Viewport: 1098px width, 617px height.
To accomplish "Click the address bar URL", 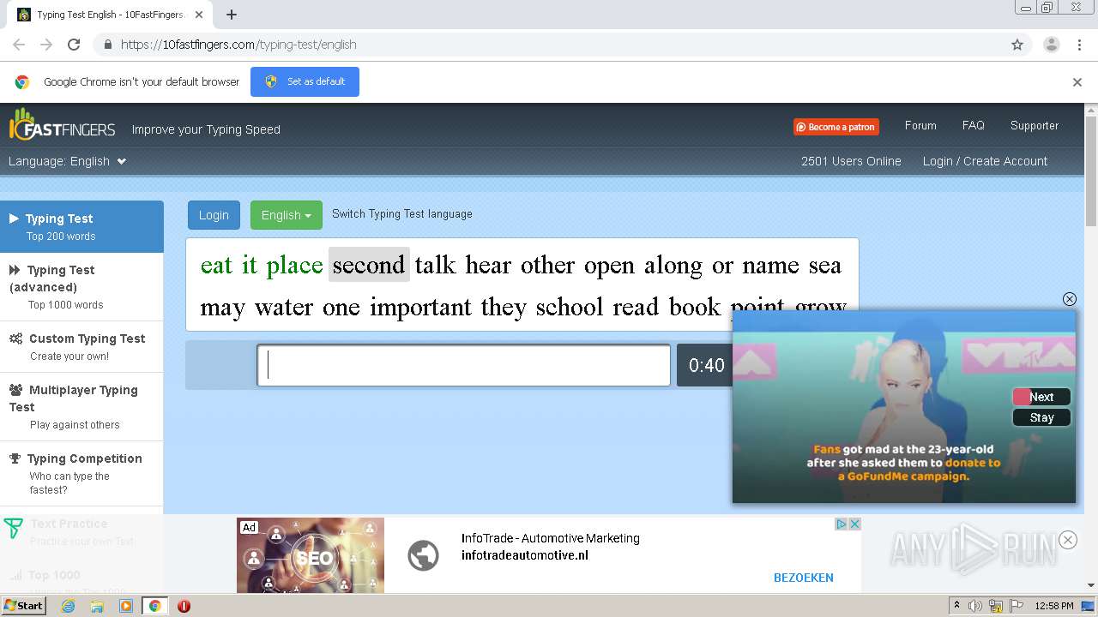I will [238, 45].
